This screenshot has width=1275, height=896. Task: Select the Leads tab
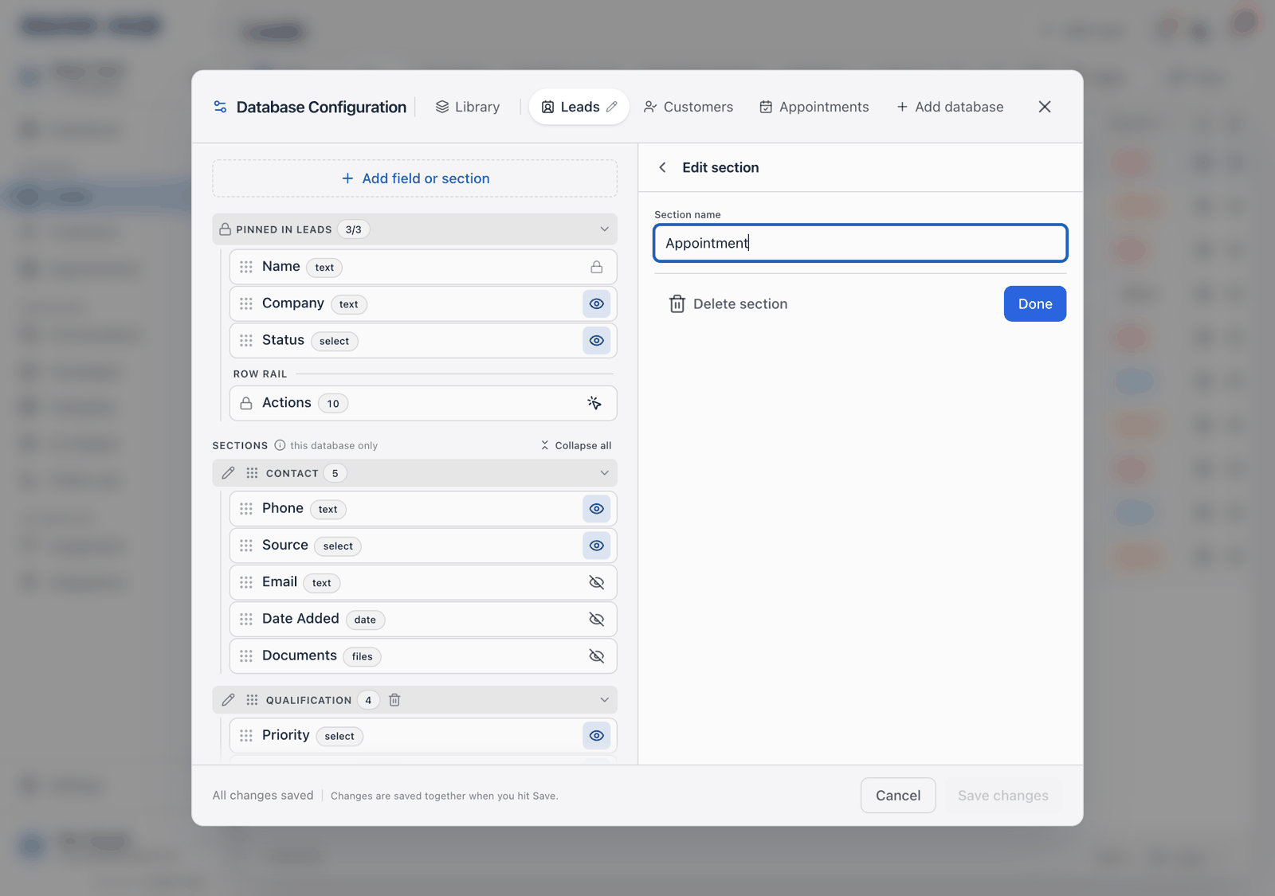[x=579, y=107]
